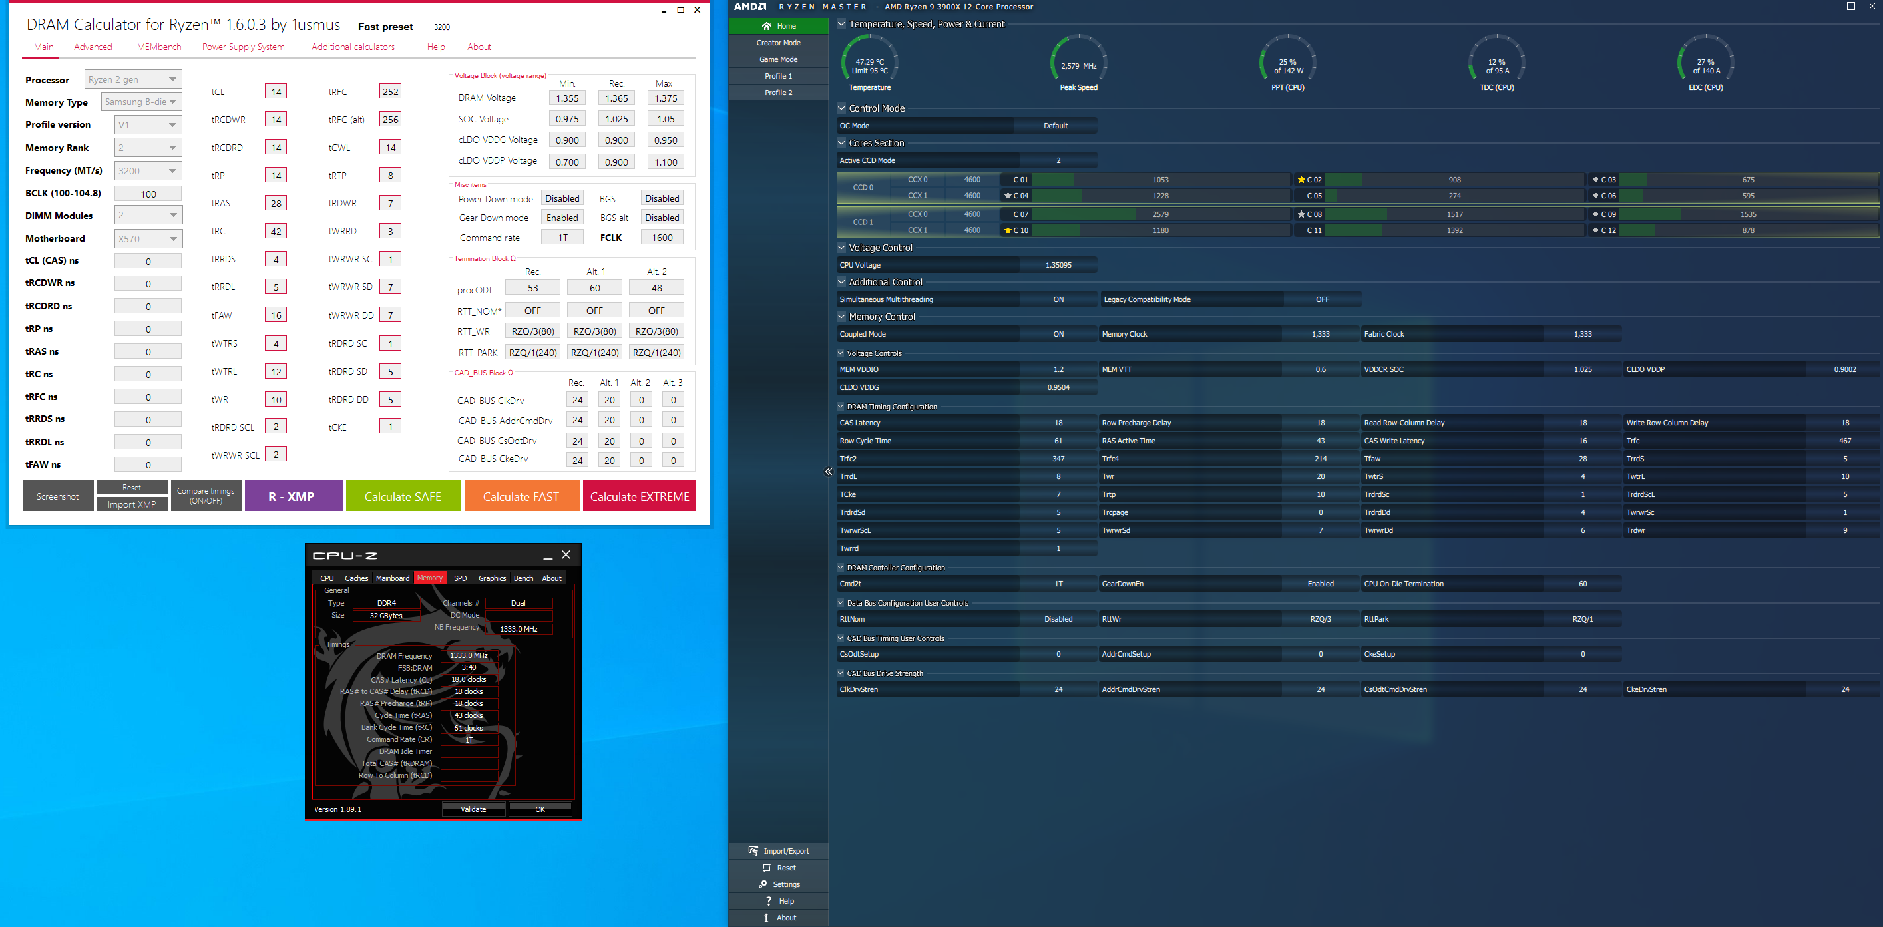Click the Calculate FAST button
This screenshot has height=927, width=1883.
point(521,496)
